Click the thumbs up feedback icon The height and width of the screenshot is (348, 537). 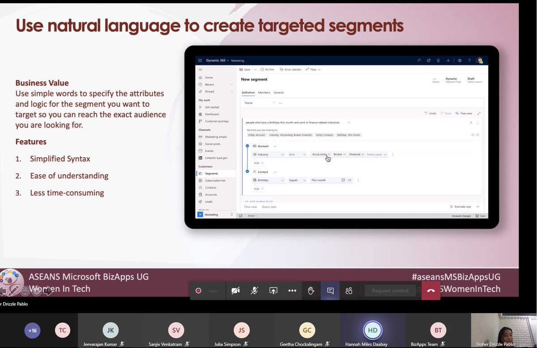point(473,134)
